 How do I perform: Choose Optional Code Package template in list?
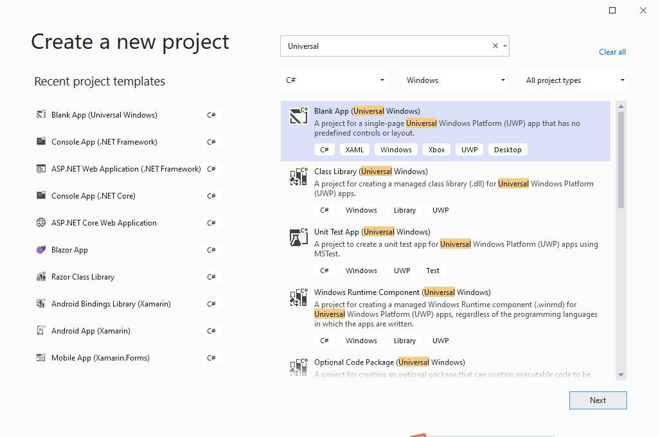(x=389, y=362)
